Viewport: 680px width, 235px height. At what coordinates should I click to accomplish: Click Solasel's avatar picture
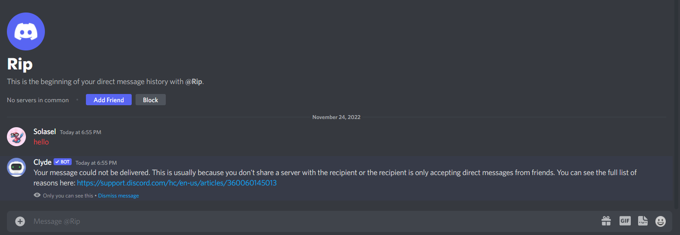coord(16,137)
